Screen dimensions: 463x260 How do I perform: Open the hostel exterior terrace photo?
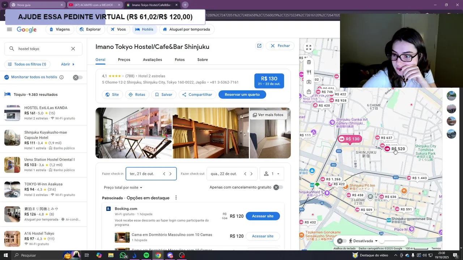[133, 133]
